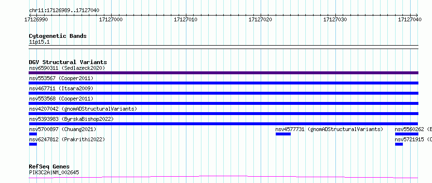Click ruler tick label 17127030

coord(335,19)
